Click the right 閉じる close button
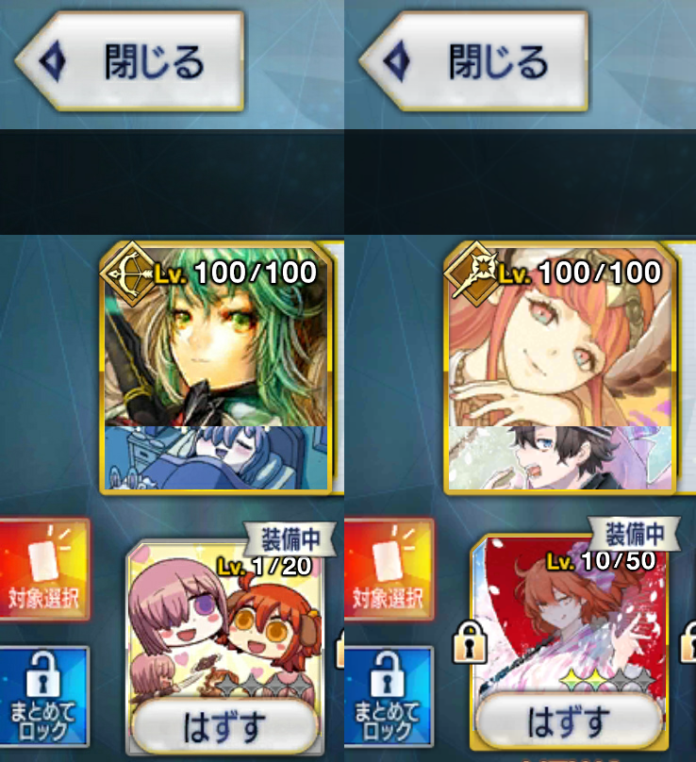 tap(473, 61)
